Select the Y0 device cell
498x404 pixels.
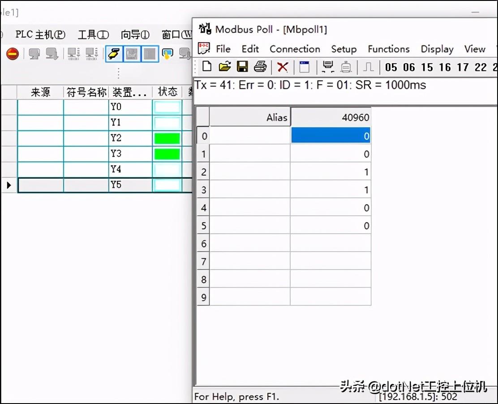[130, 107]
